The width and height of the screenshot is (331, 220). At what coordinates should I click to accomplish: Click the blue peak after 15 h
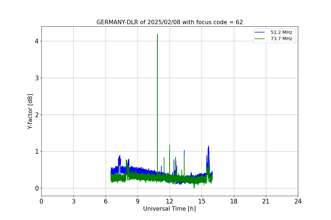coord(209,146)
